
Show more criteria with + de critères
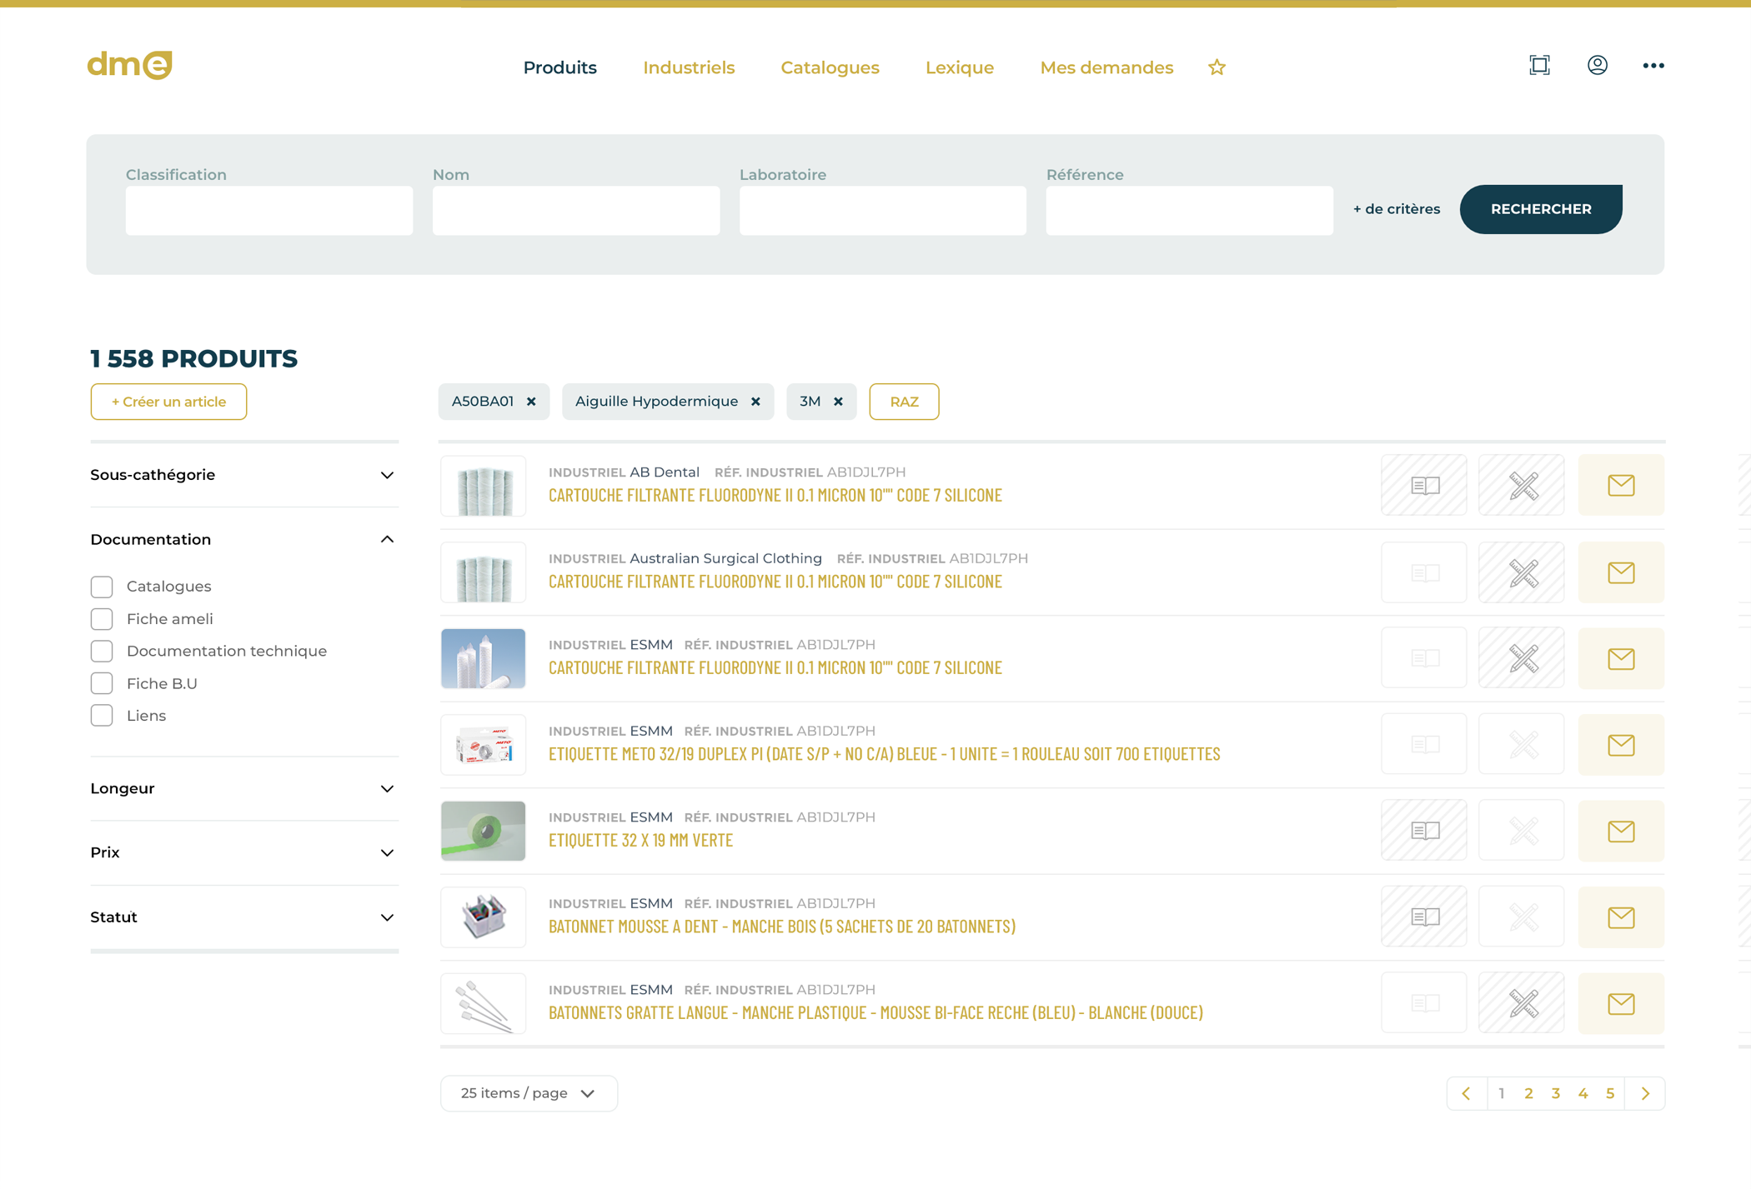(x=1396, y=209)
